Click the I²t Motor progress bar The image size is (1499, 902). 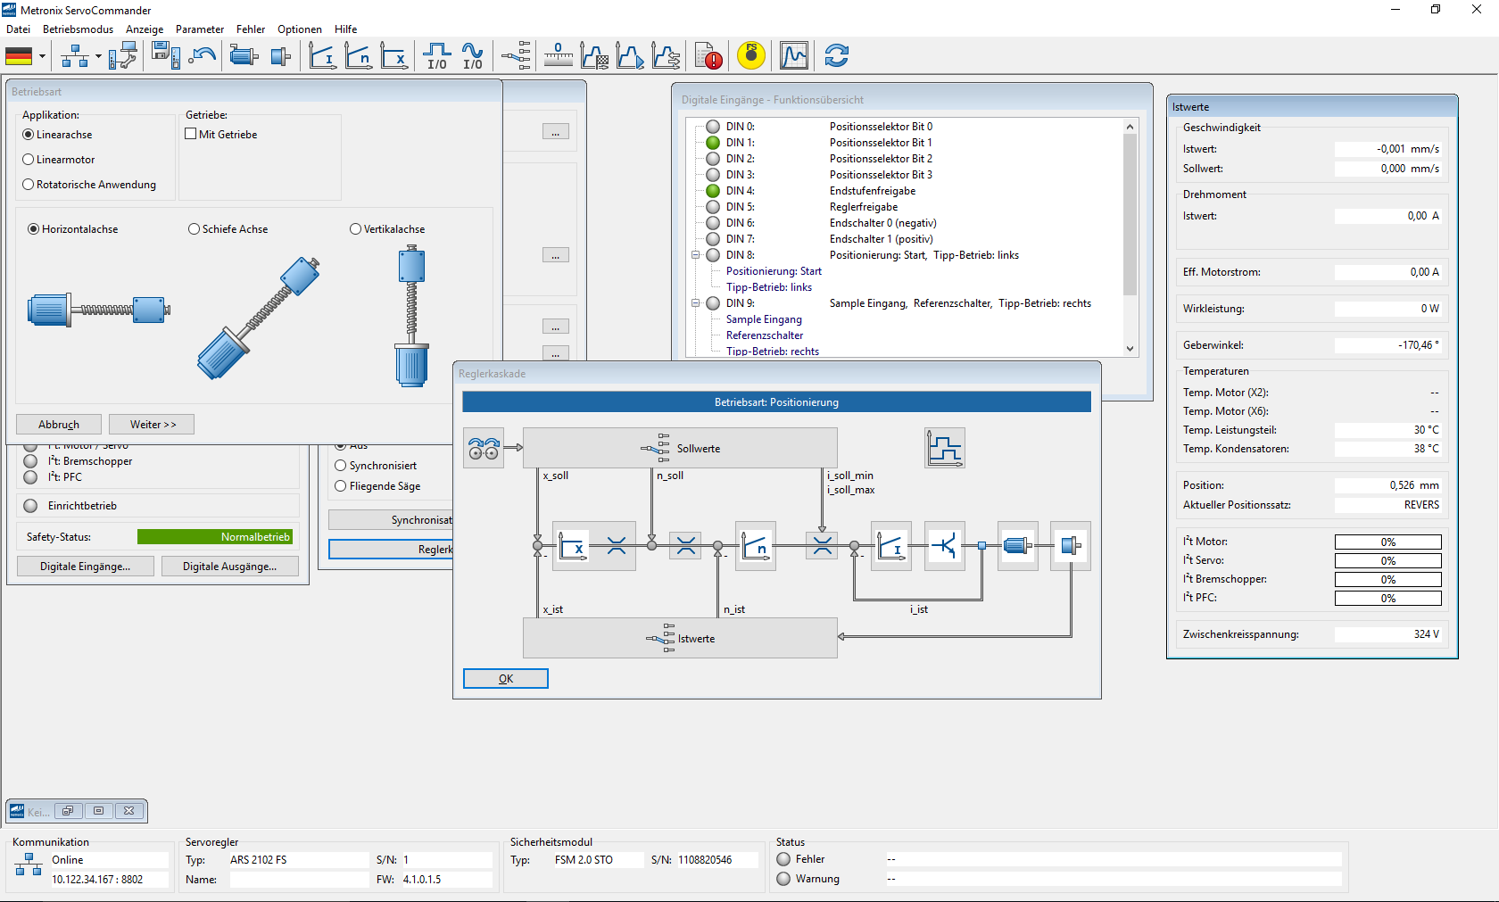pyautogui.click(x=1388, y=542)
